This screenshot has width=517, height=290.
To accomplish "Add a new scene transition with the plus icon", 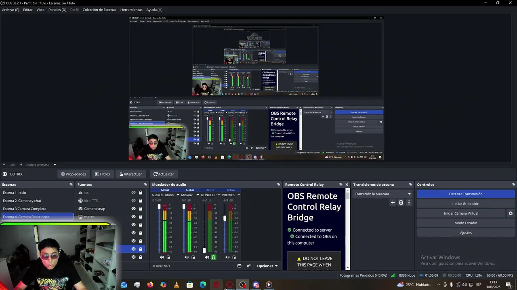I will point(393,203).
